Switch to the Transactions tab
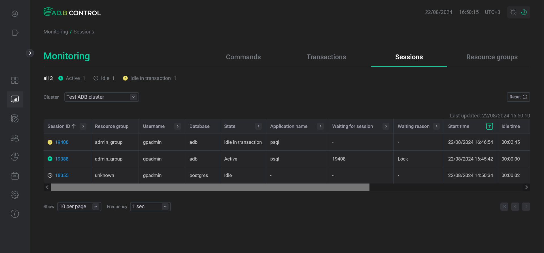Screen dimensions: 544x253 326,57
